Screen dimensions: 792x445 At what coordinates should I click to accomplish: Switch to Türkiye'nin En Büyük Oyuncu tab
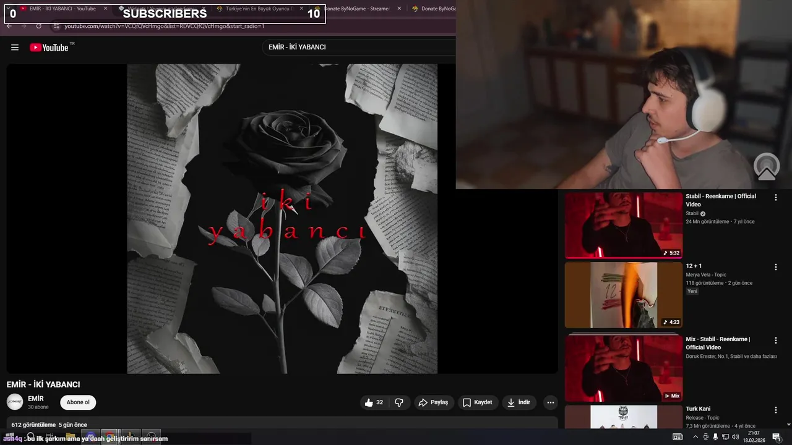click(257, 9)
